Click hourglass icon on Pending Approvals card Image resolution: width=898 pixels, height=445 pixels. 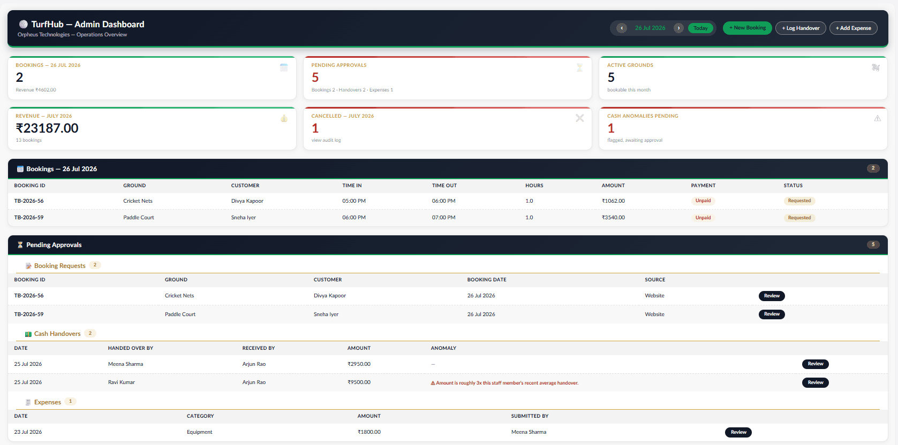click(x=579, y=67)
